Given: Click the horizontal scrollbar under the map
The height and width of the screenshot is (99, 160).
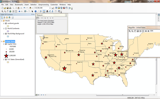Looking at the screenshot, I should 123,95.
